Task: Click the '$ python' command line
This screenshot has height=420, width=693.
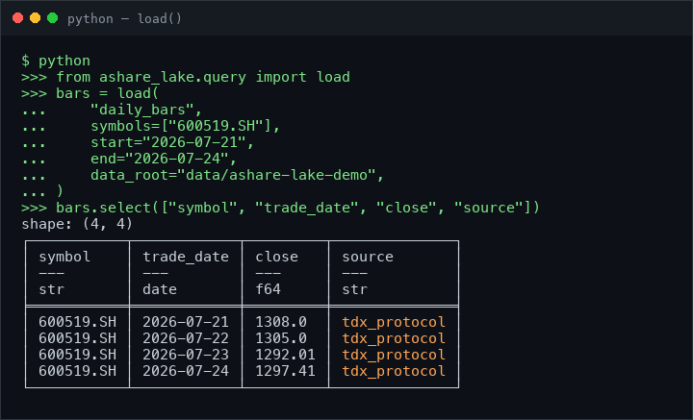Action: coord(56,61)
